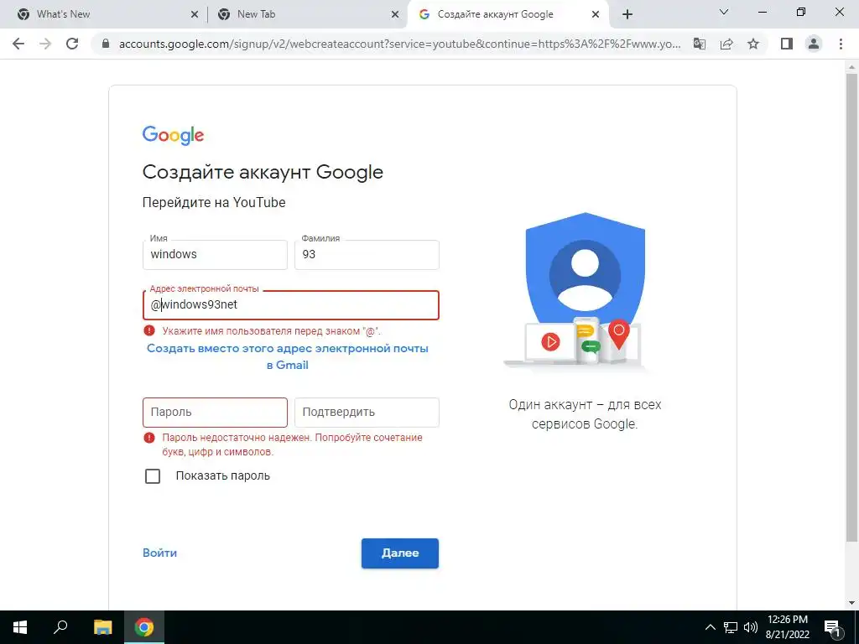Bookmark this page with star icon
Image resolution: width=859 pixels, height=644 pixels.
[x=753, y=44]
